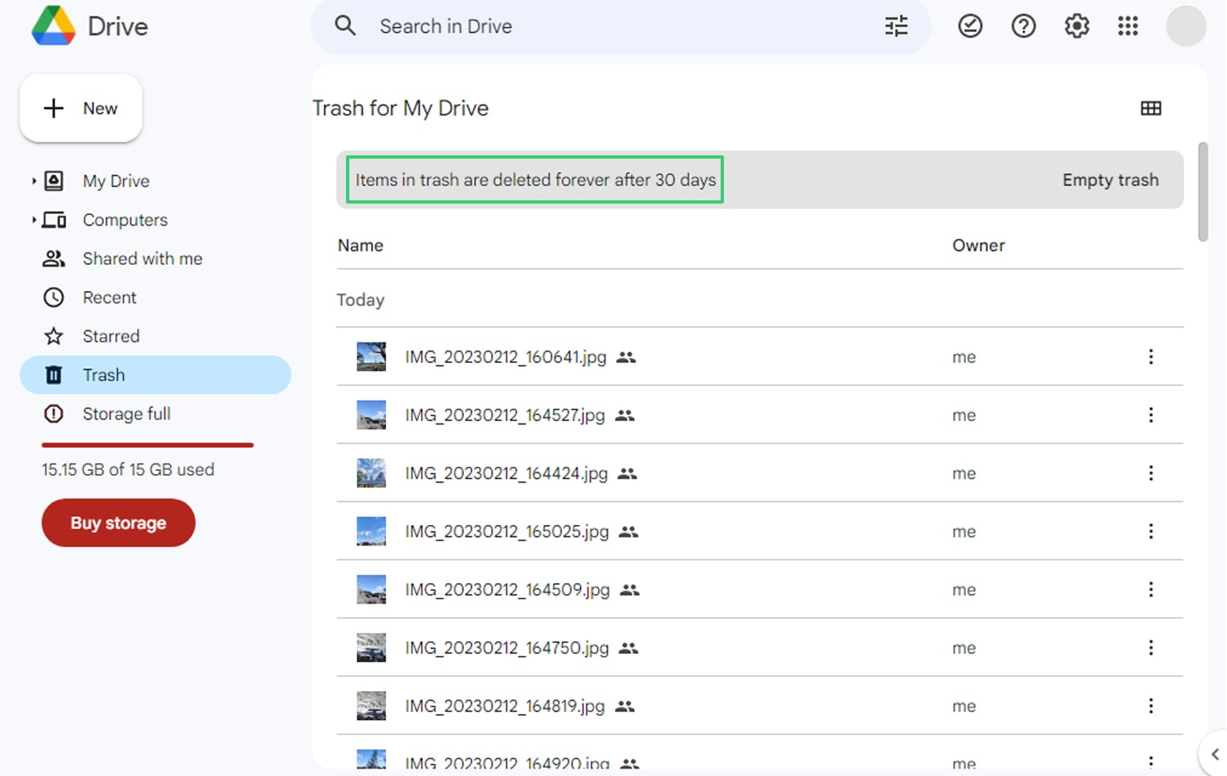Open advanced search options

pos(896,25)
